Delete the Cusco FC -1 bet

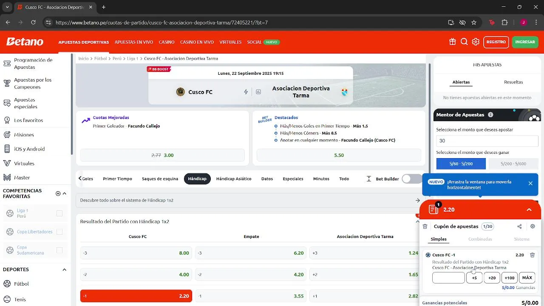point(532,255)
